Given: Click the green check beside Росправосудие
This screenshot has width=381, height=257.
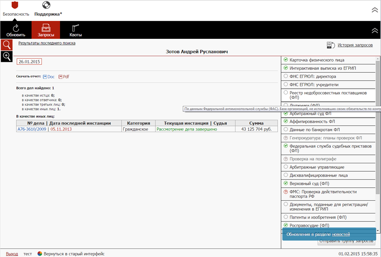Looking at the screenshot, I should (286, 225).
